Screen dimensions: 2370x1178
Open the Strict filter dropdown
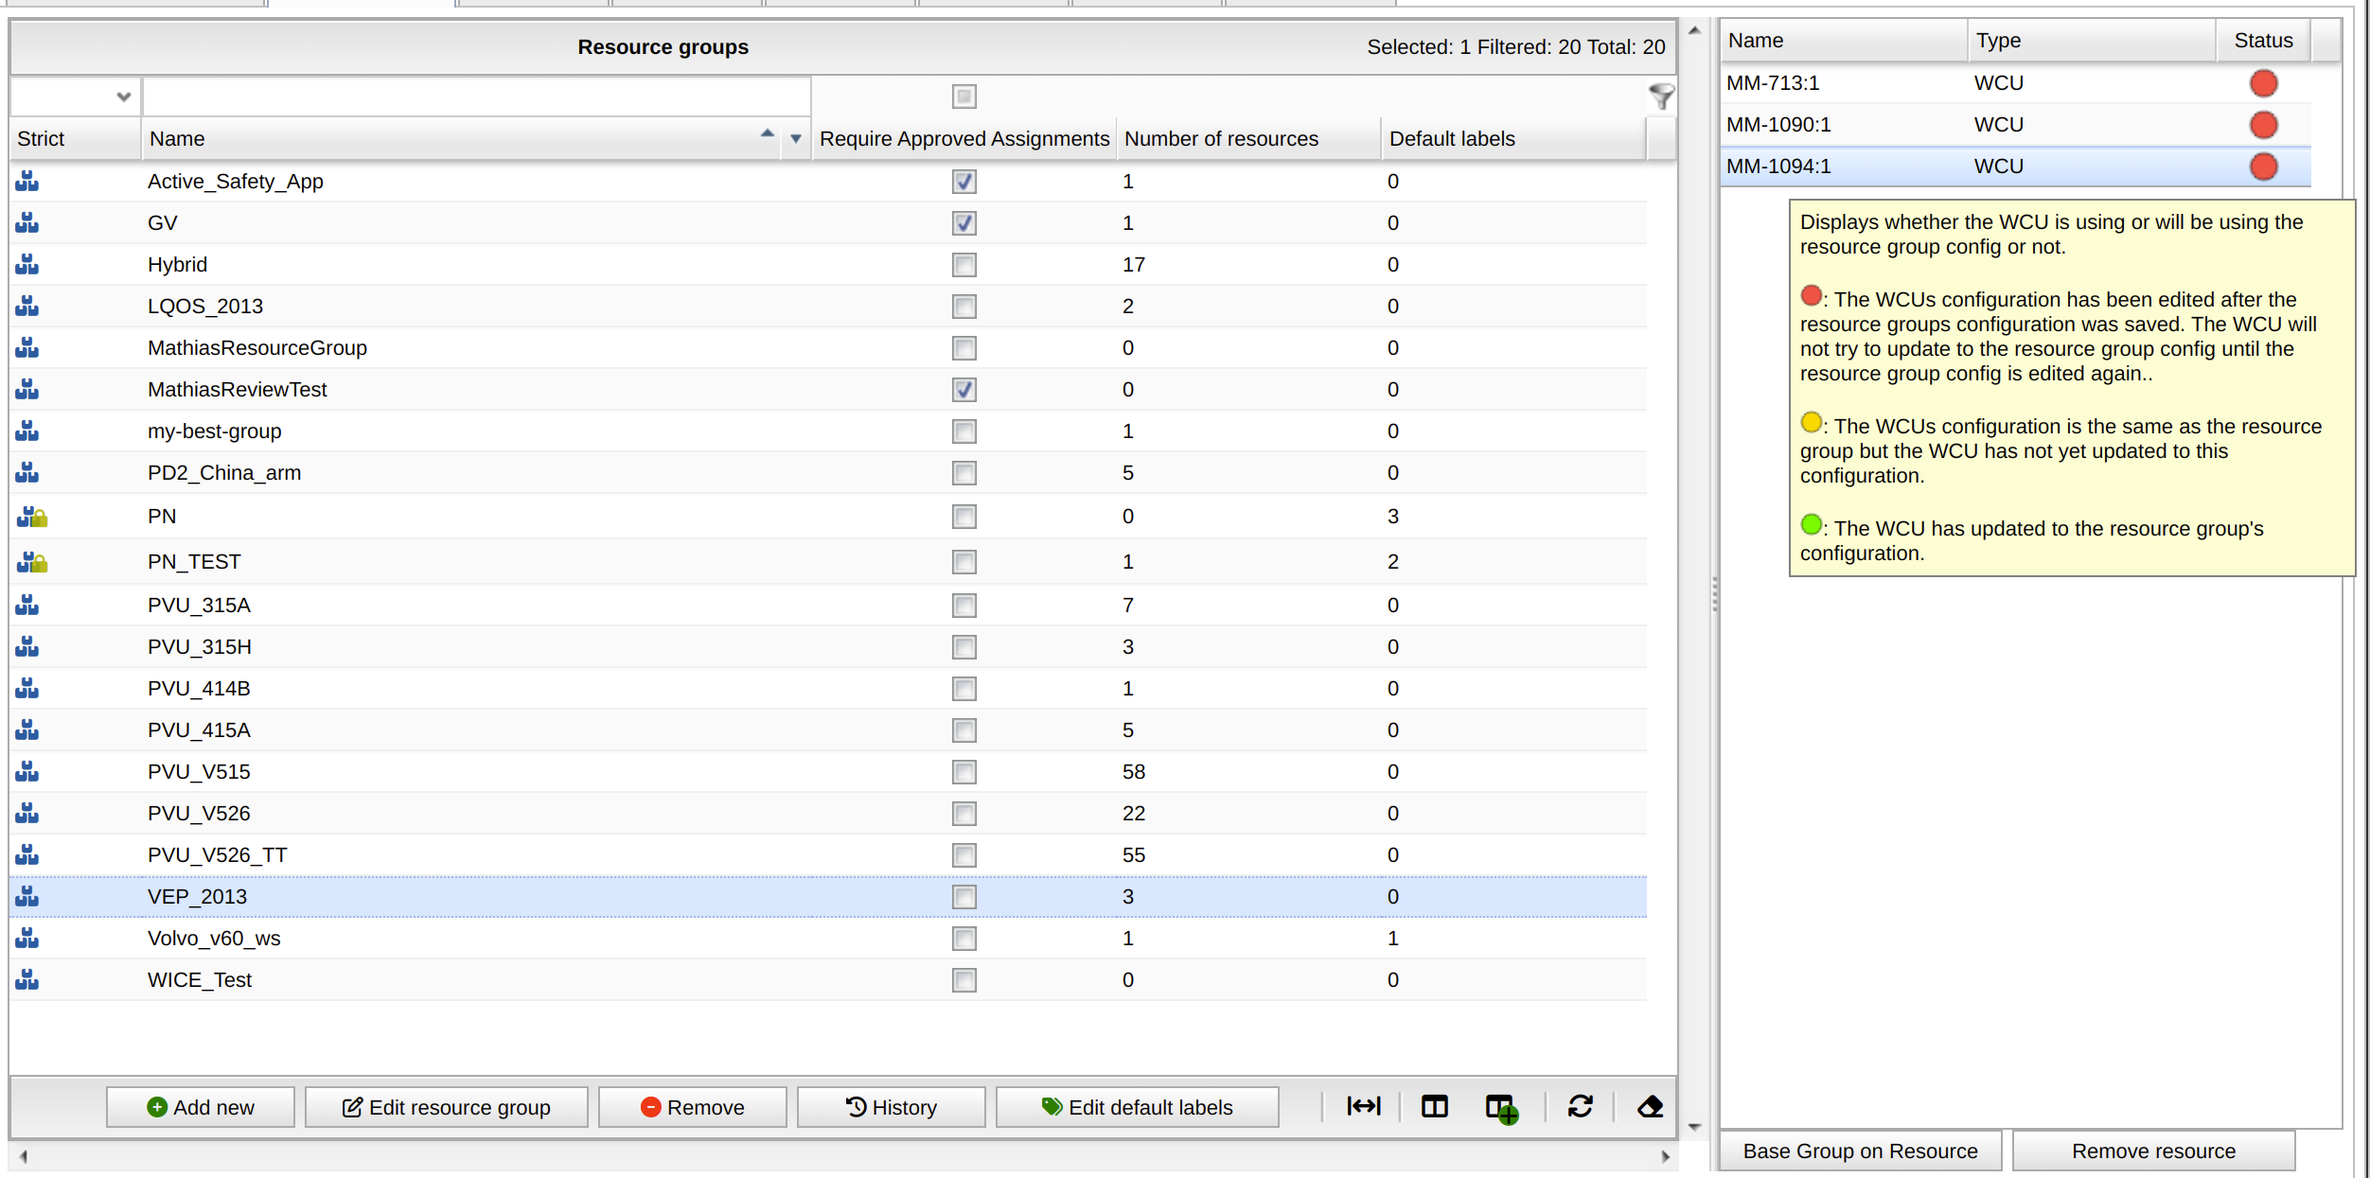(123, 97)
